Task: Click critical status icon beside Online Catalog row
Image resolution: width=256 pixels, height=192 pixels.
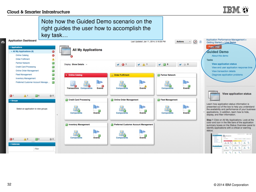Action: click(x=53, y=55)
